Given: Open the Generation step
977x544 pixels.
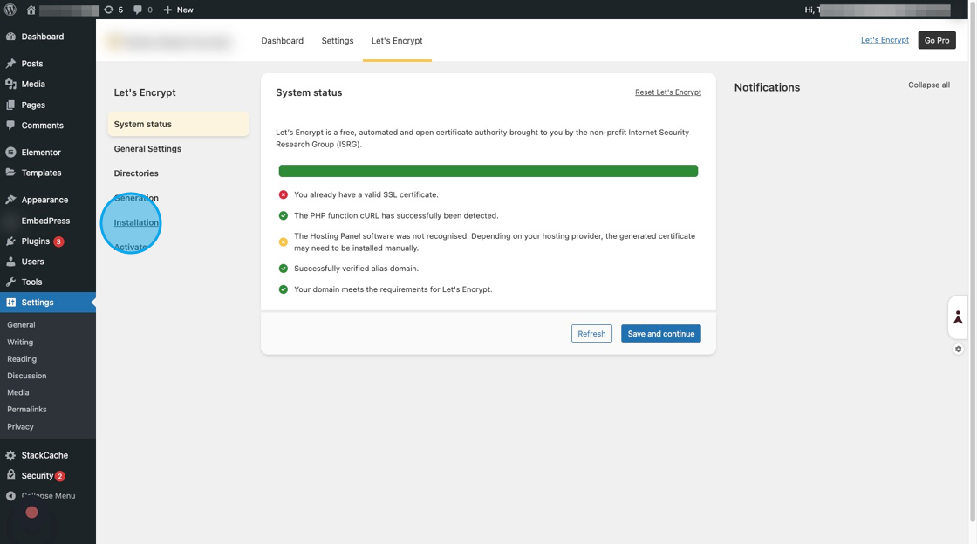Looking at the screenshot, I should (136, 198).
